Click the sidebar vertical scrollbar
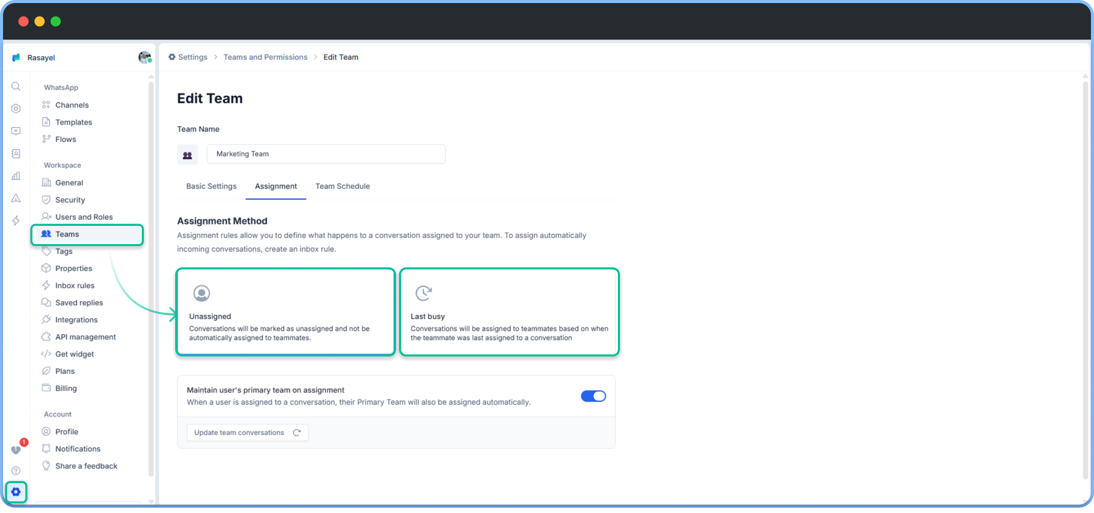This screenshot has width=1094, height=513. click(x=151, y=279)
